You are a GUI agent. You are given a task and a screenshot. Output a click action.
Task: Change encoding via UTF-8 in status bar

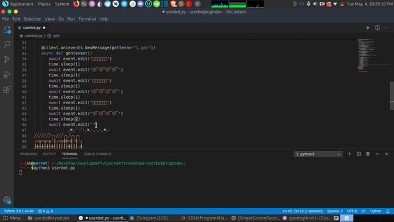[352, 211]
